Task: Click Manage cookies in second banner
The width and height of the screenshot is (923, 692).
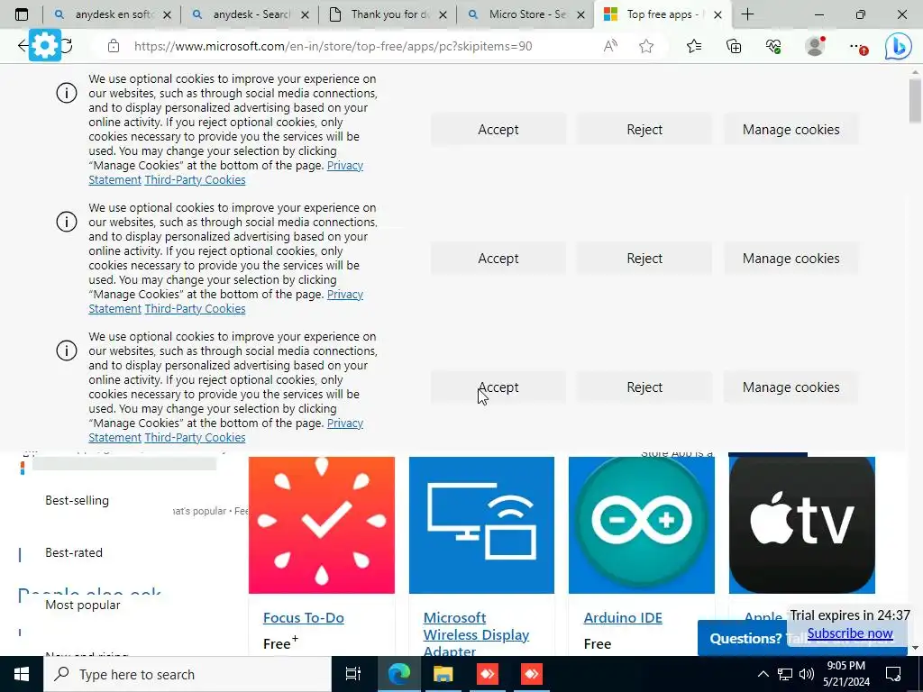Action: pos(791,259)
